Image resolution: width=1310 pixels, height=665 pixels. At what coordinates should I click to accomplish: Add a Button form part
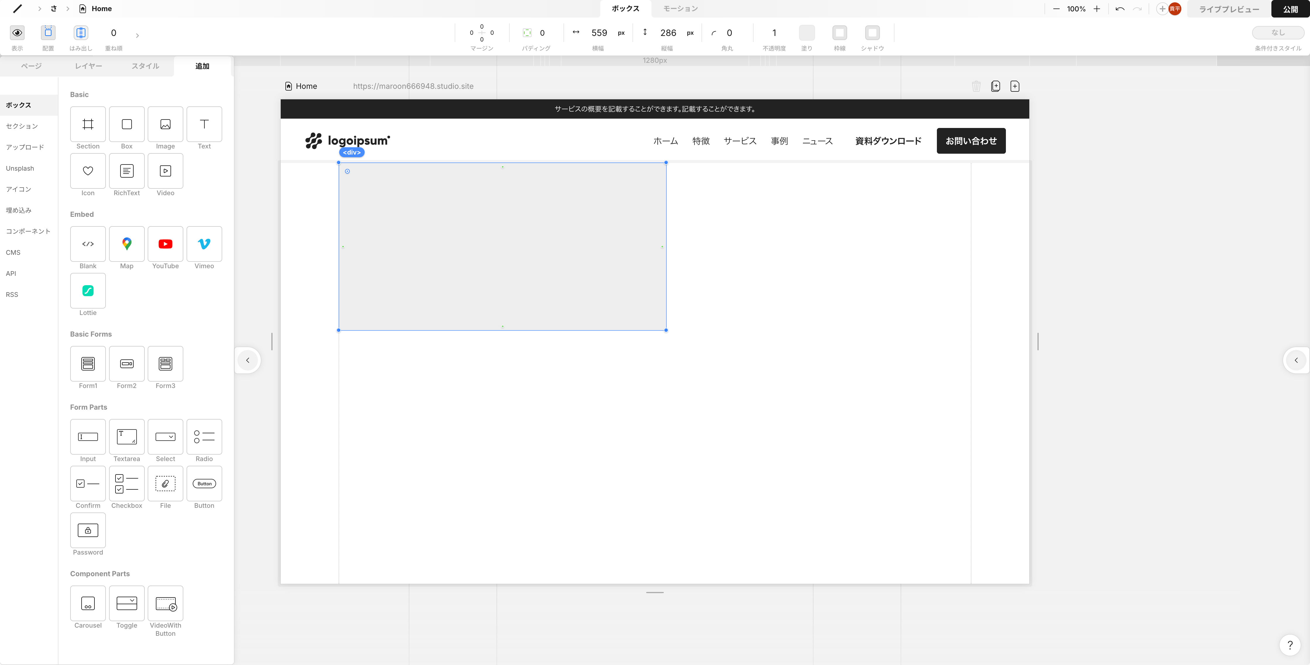pyautogui.click(x=204, y=484)
